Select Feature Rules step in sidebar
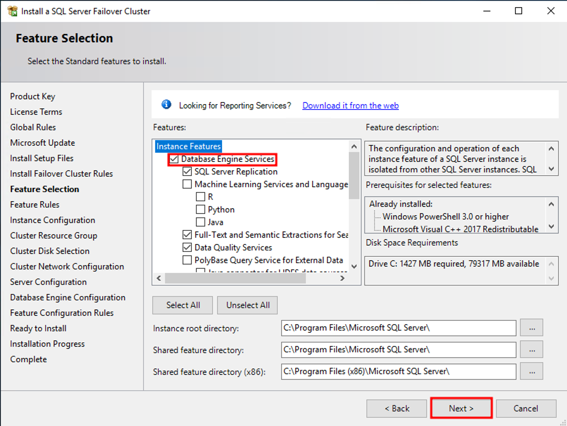567x426 pixels. (35, 205)
